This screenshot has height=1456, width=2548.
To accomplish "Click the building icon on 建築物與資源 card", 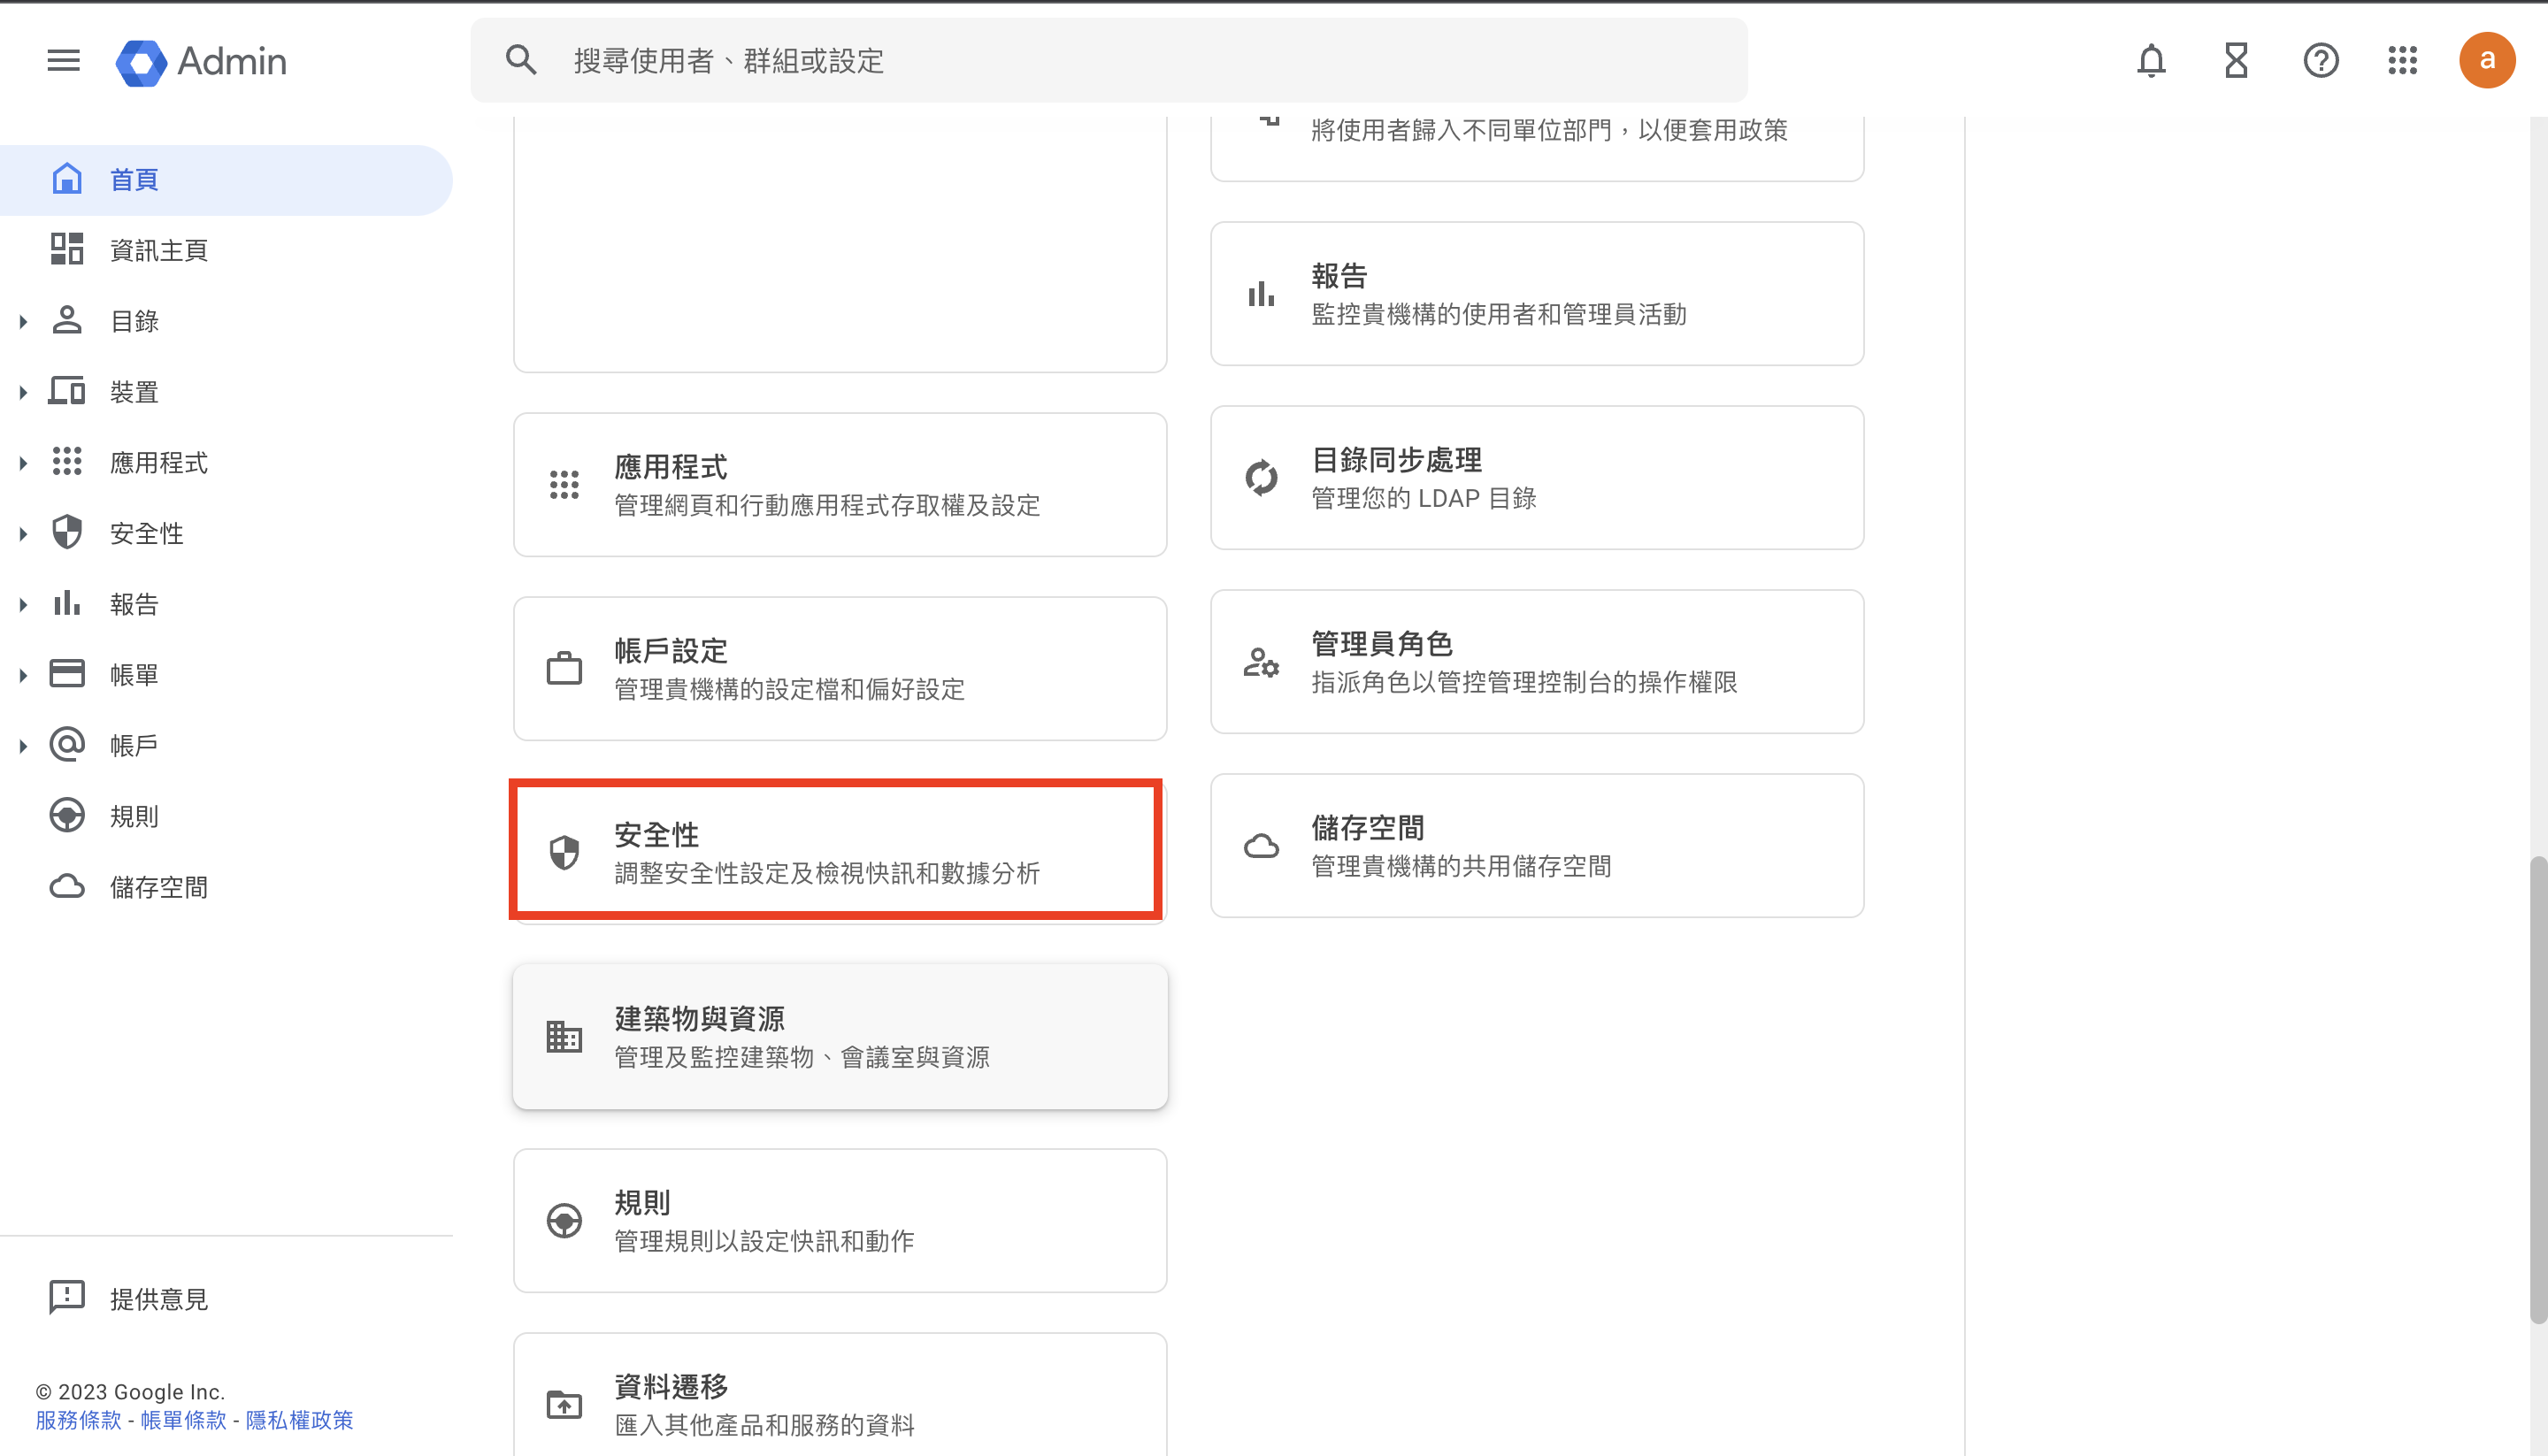I will 564,1037.
